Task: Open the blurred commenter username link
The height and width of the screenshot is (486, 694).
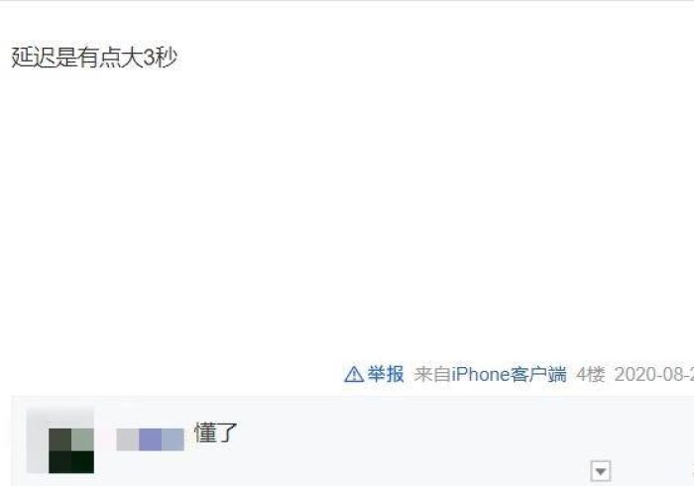Action: (150, 439)
